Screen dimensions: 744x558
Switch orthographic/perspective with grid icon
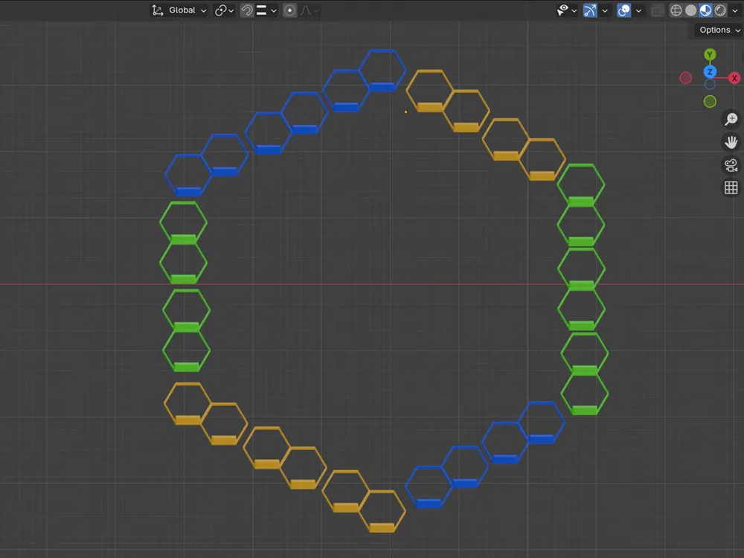pos(731,187)
